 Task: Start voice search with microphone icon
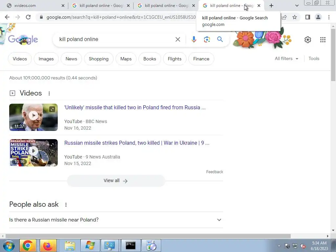coord(194,39)
